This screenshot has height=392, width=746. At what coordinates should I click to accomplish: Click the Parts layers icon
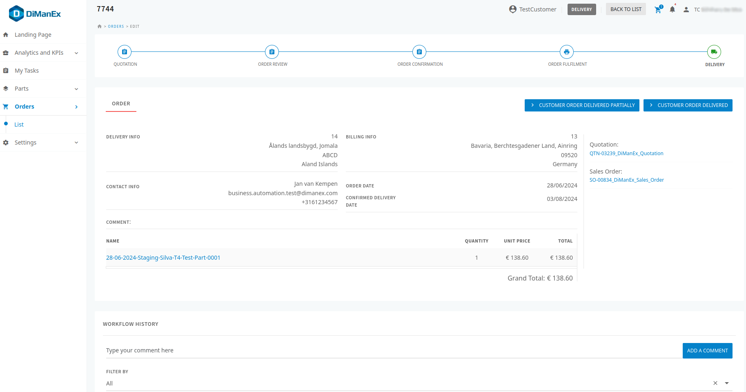pyautogui.click(x=6, y=89)
